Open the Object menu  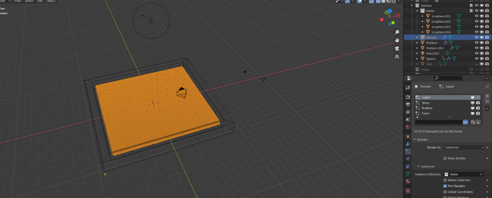(51, 1)
